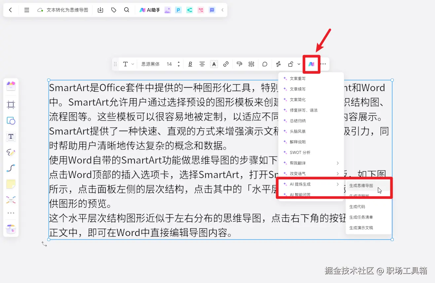Select the Connector line tool
The image size is (435, 283).
click(x=11, y=168)
